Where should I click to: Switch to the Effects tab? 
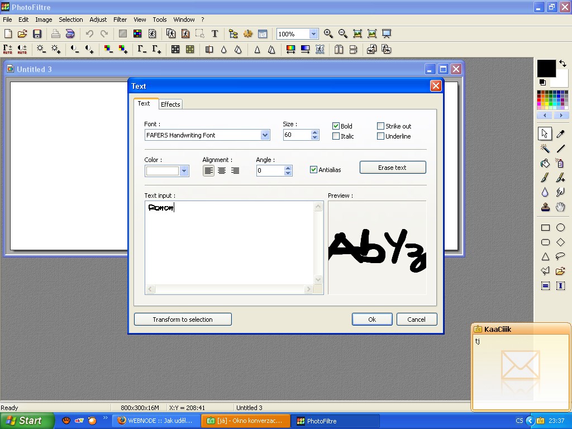coord(170,104)
